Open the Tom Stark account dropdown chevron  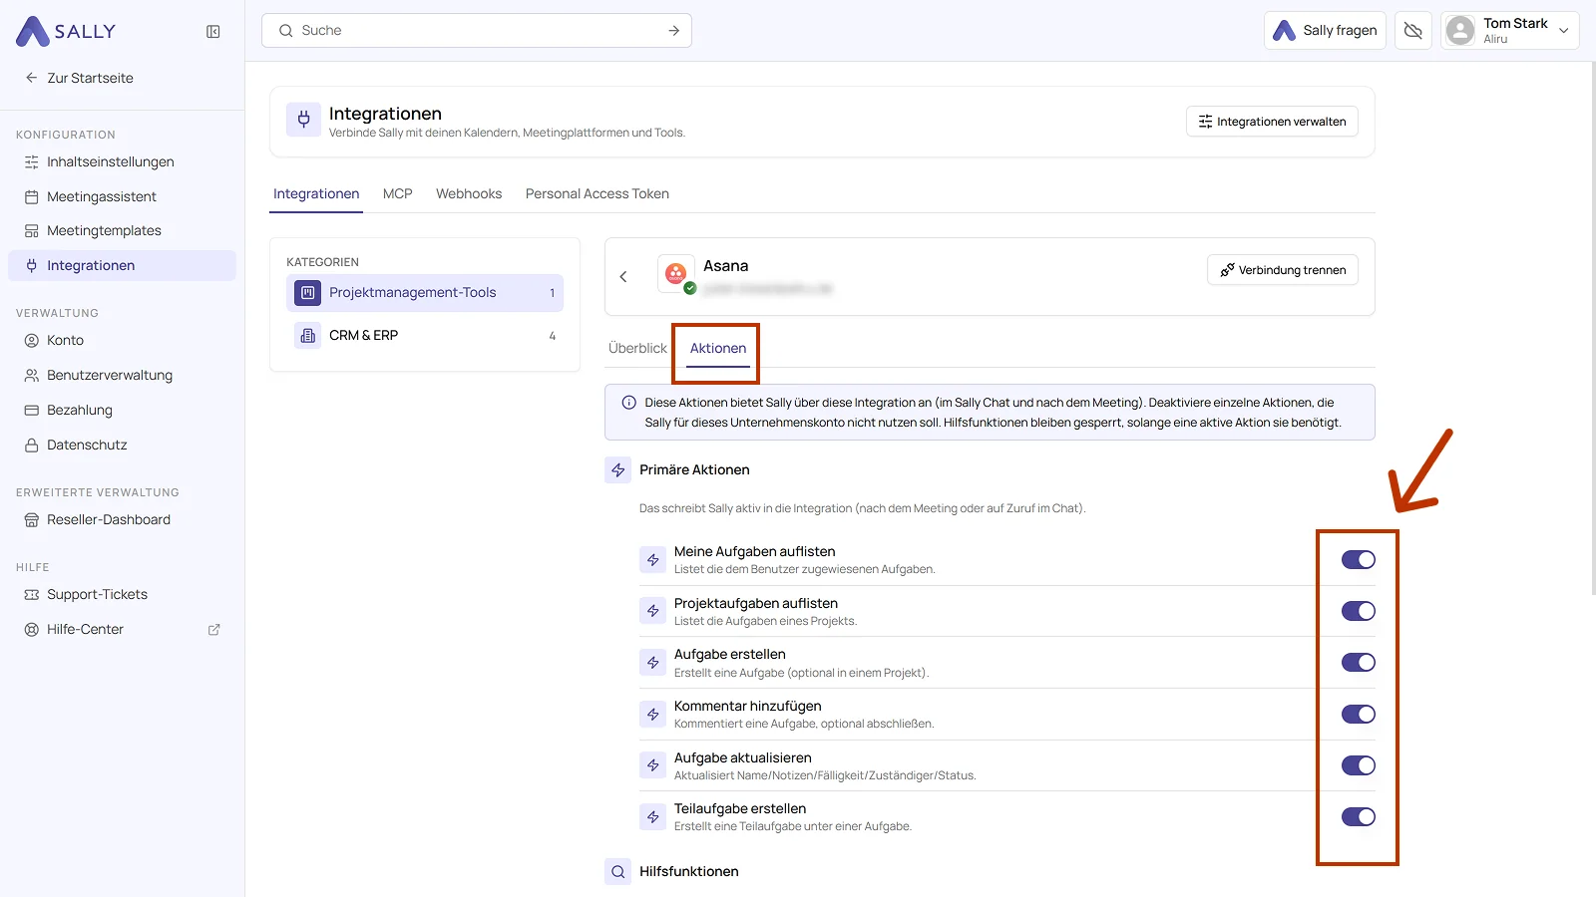pyautogui.click(x=1564, y=31)
